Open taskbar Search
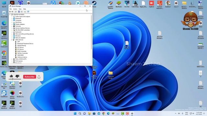 (80, 113)
